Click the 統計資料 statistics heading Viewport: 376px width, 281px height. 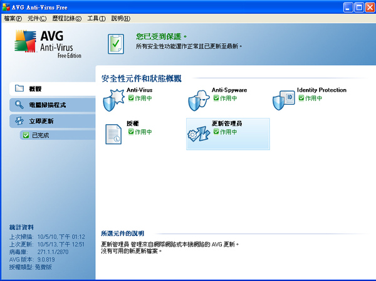click(21, 227)
